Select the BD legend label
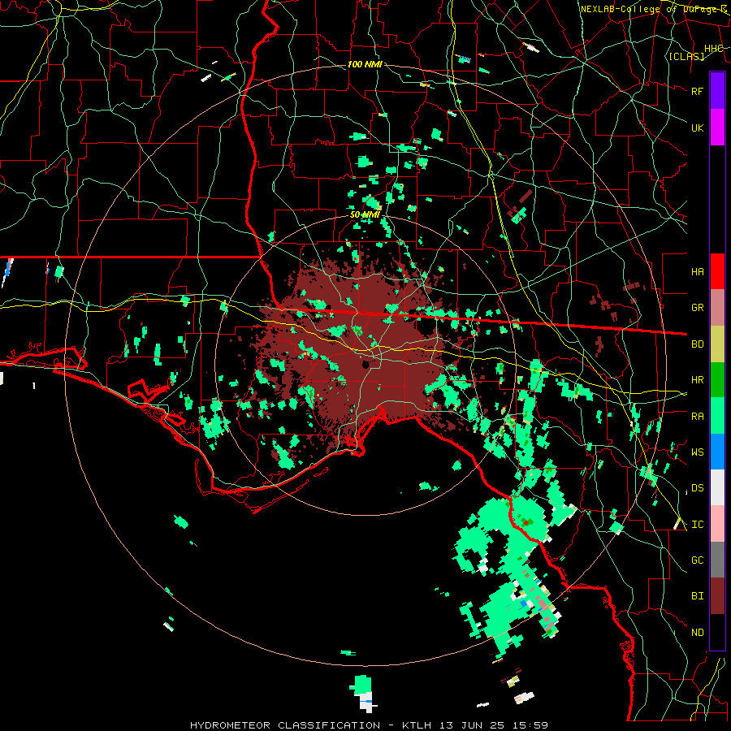Screen dimensions: 731x731 (x=697, y=344)
